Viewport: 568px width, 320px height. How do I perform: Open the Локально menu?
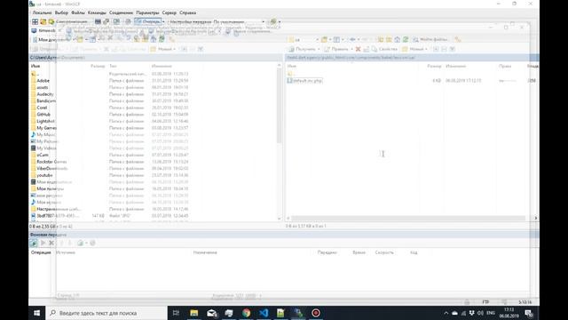pyautogui.click(x=42, y=12)
